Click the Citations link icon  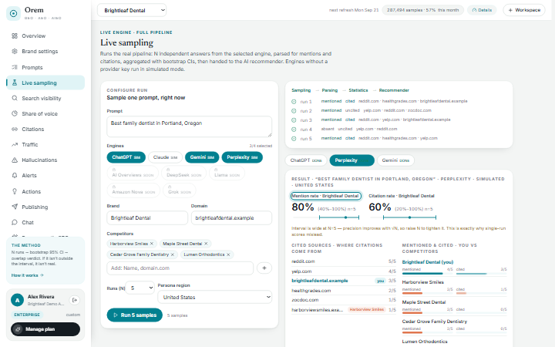pos(15,130)
